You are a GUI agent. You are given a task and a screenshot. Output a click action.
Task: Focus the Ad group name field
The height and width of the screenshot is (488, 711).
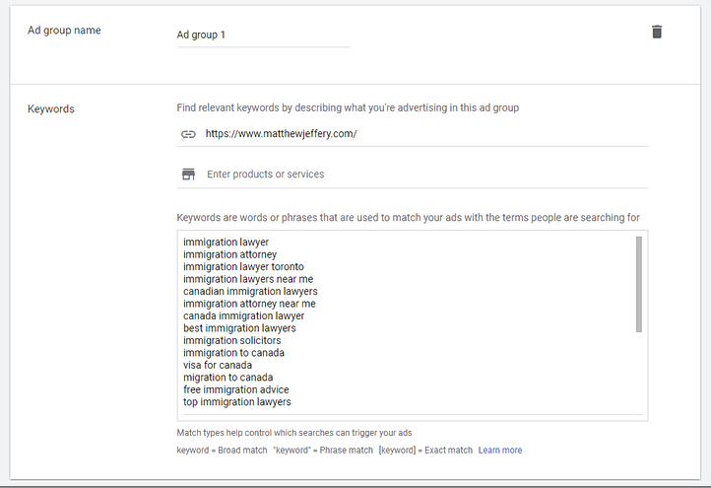coord(262,35)
